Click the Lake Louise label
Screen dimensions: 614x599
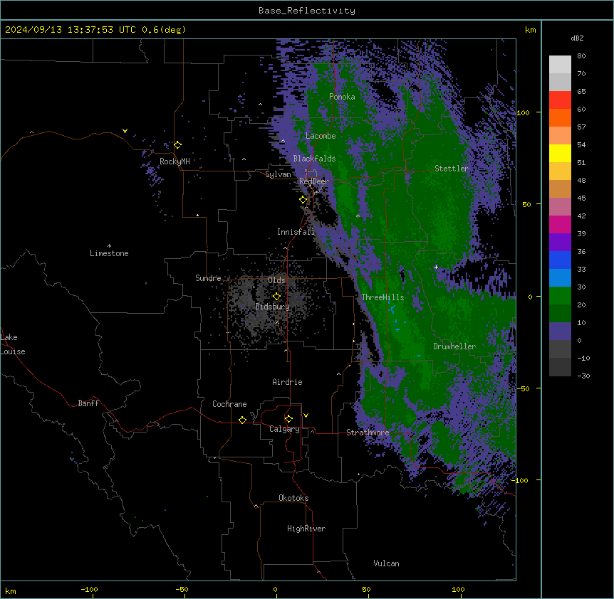13,344
